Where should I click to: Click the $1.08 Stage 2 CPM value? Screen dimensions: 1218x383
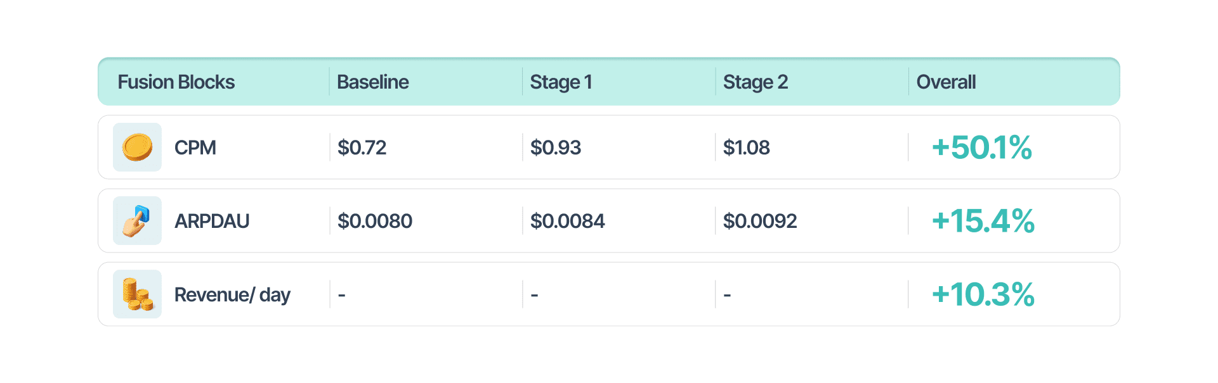pyautogui.click(x=747, y=148)
